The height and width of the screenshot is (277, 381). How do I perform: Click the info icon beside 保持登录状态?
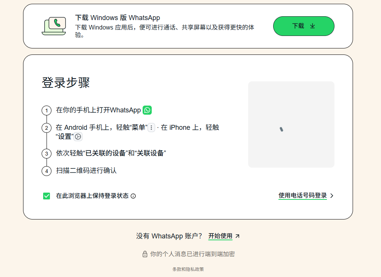(x=133, y=196)
